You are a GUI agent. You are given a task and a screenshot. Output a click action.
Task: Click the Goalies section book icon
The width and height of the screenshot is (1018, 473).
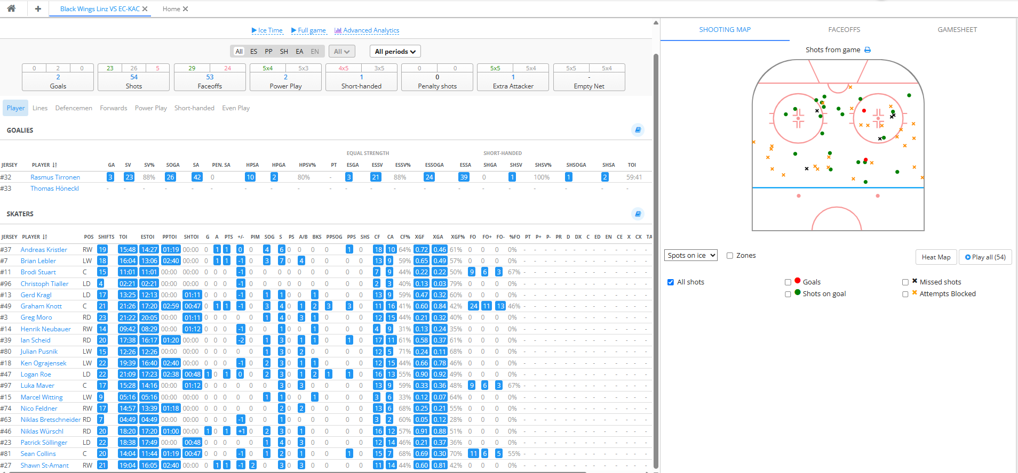click(x=638, y=130)
